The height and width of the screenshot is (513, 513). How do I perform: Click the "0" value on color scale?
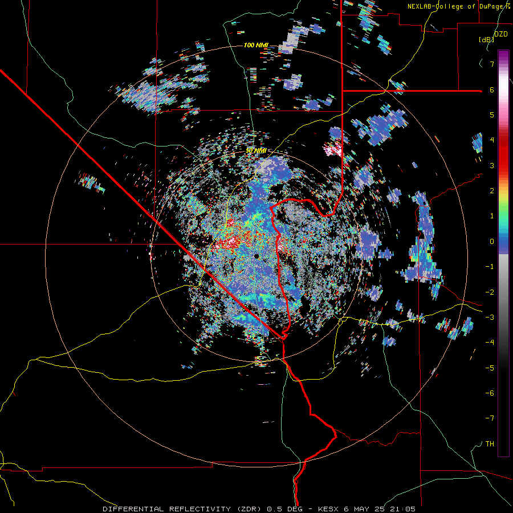coord(492,242)
